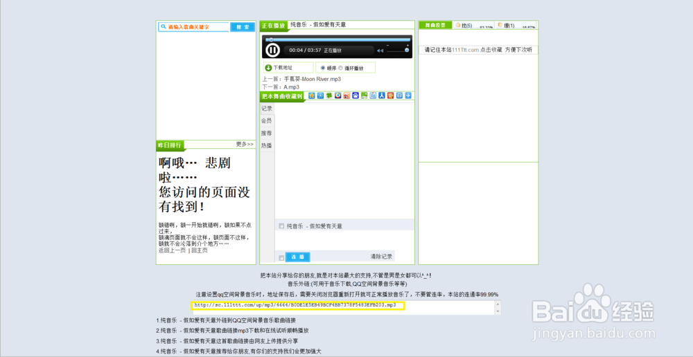Viewport: 693px width, 357px height.
Task: Click the 连播 continuous play button
Action: click(x=298, y=257)
